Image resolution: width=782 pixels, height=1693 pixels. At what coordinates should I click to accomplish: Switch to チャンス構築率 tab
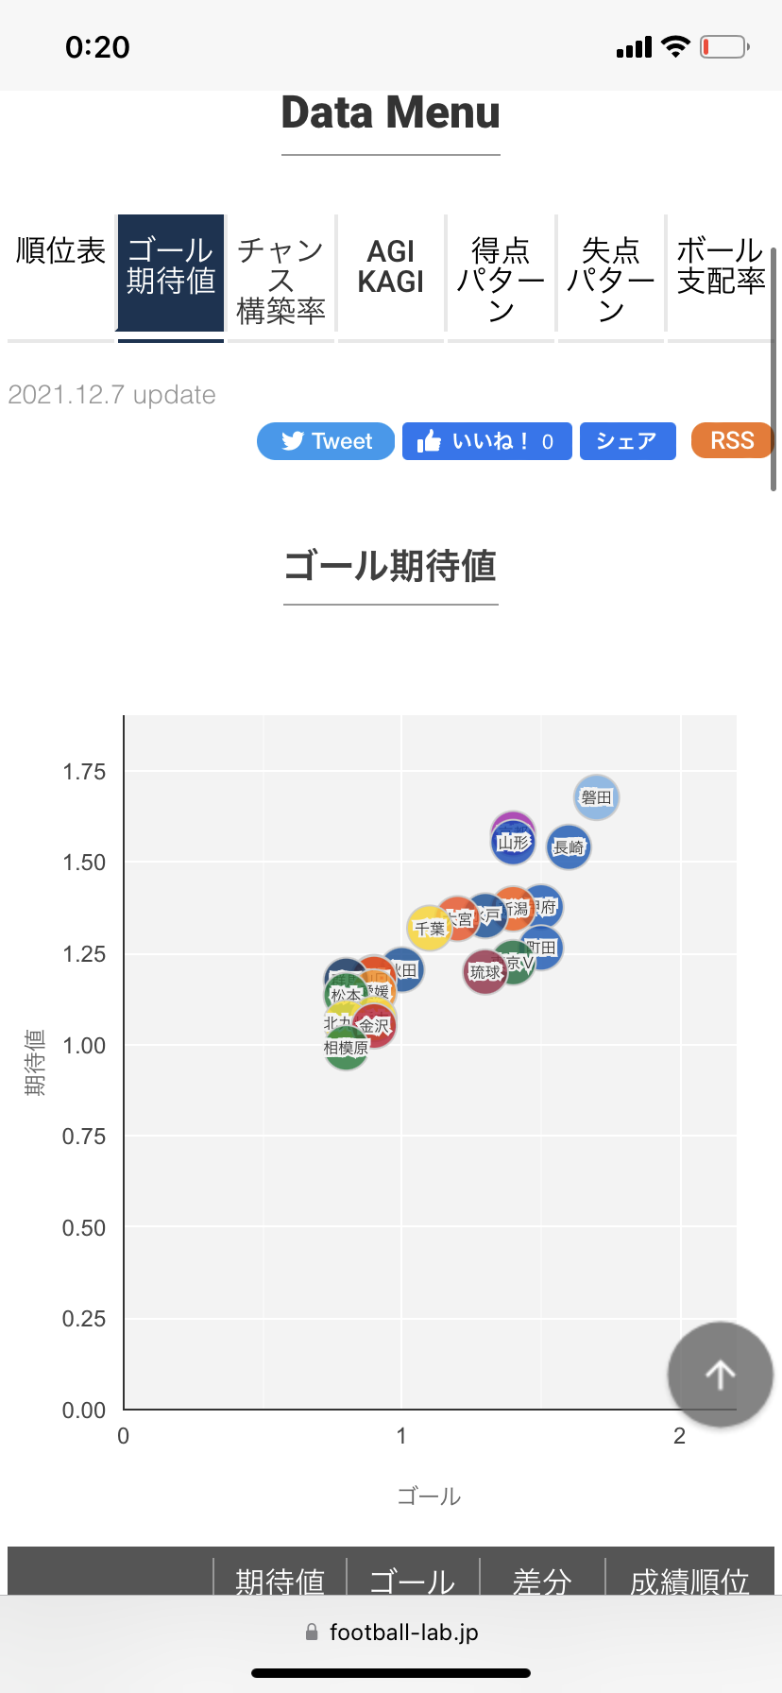click(x=280, y=280)
